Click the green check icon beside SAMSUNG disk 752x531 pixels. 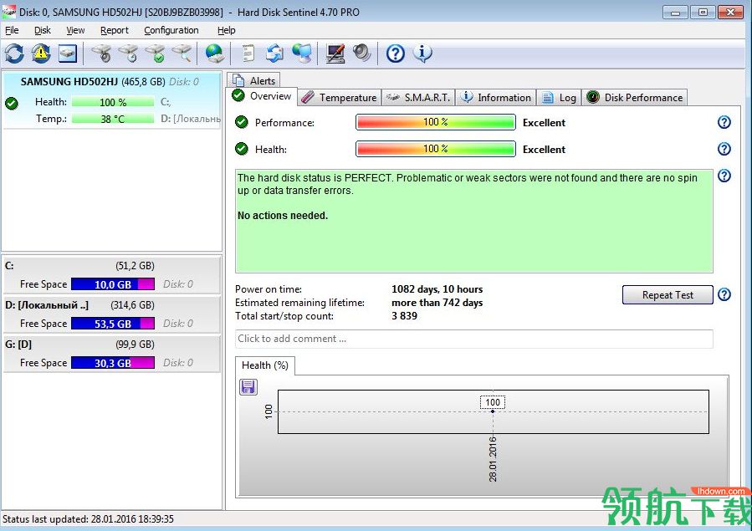(12, 103)
